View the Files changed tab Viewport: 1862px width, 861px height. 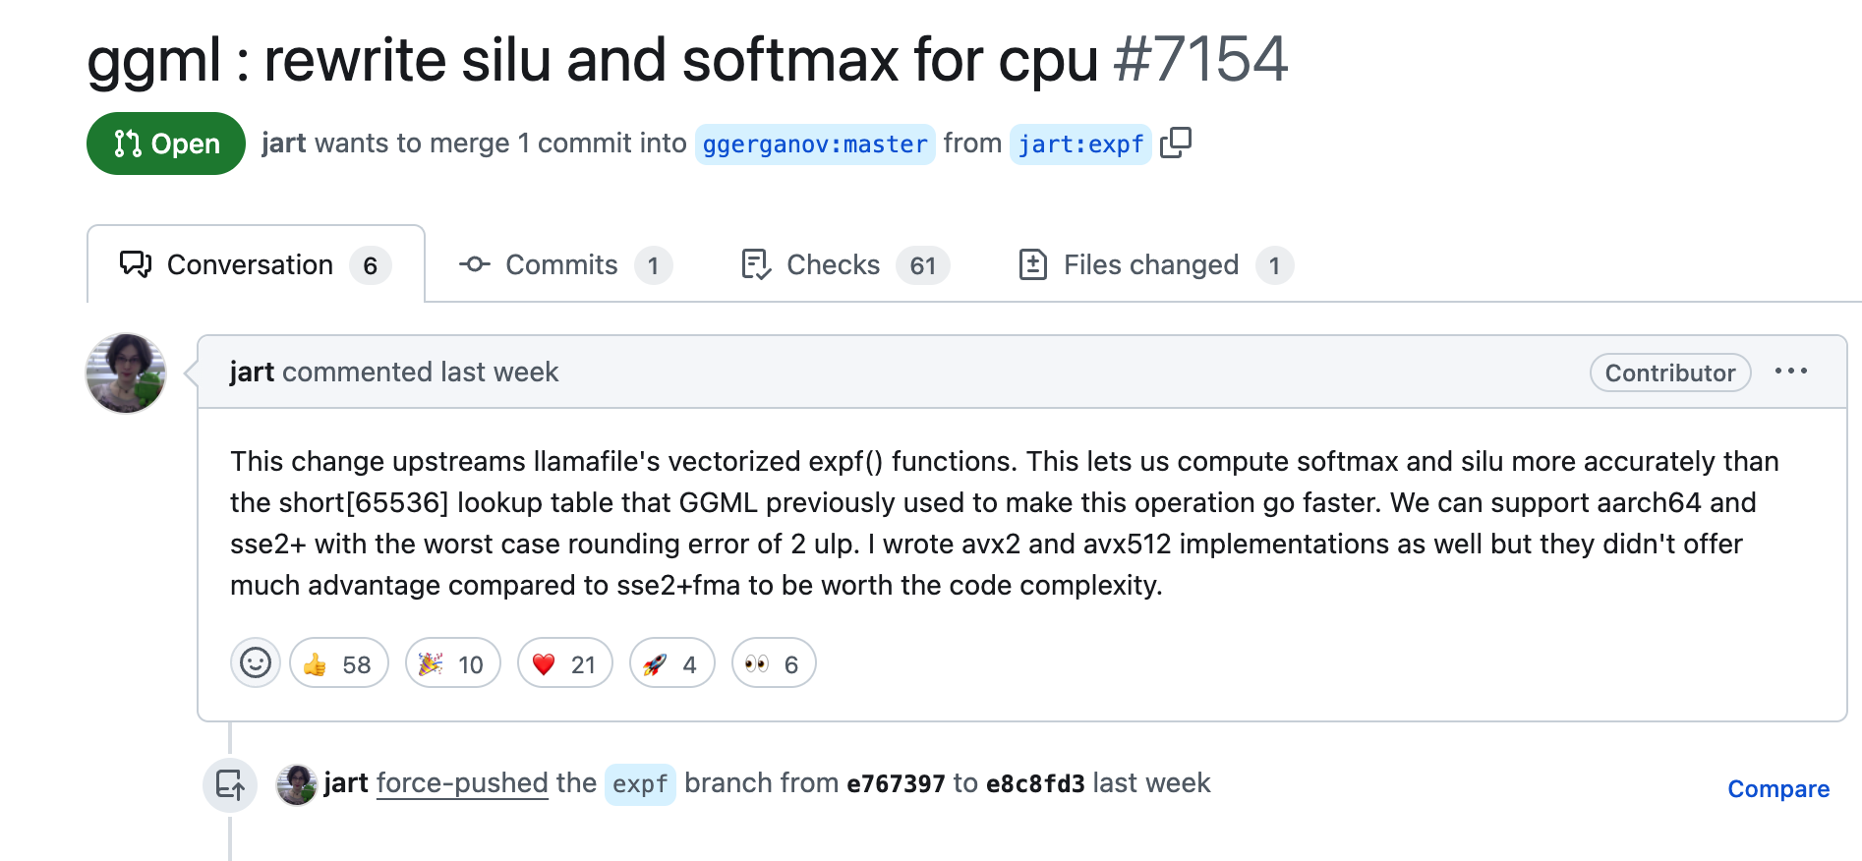point(1156,265)
